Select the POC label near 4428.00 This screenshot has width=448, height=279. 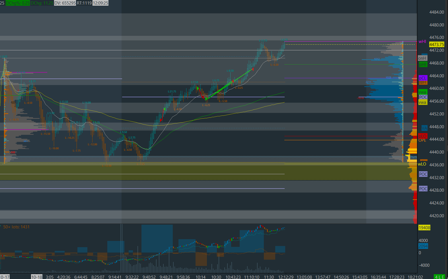point(423,189)
